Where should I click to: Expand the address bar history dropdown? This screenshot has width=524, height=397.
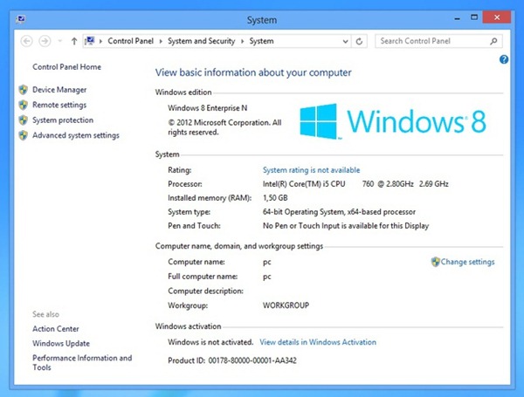coord(345,41)
